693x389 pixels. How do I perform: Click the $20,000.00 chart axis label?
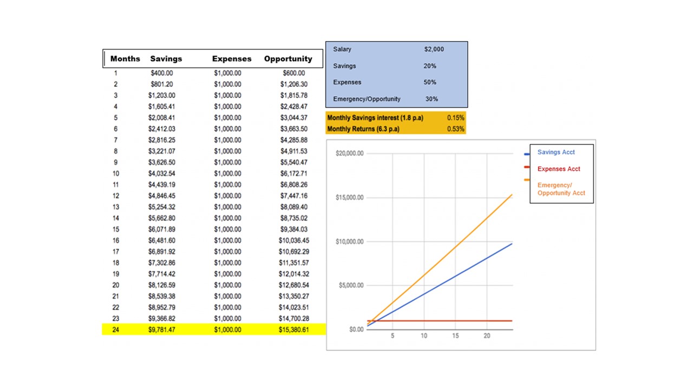350,153
